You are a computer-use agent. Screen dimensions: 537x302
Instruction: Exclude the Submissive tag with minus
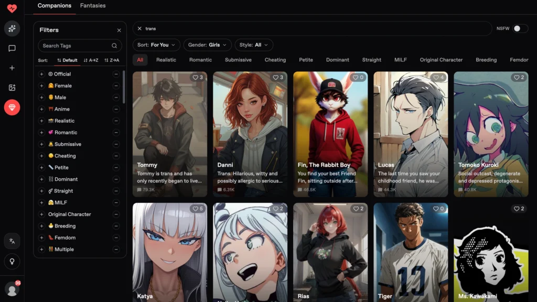click(x=116, y=144)
